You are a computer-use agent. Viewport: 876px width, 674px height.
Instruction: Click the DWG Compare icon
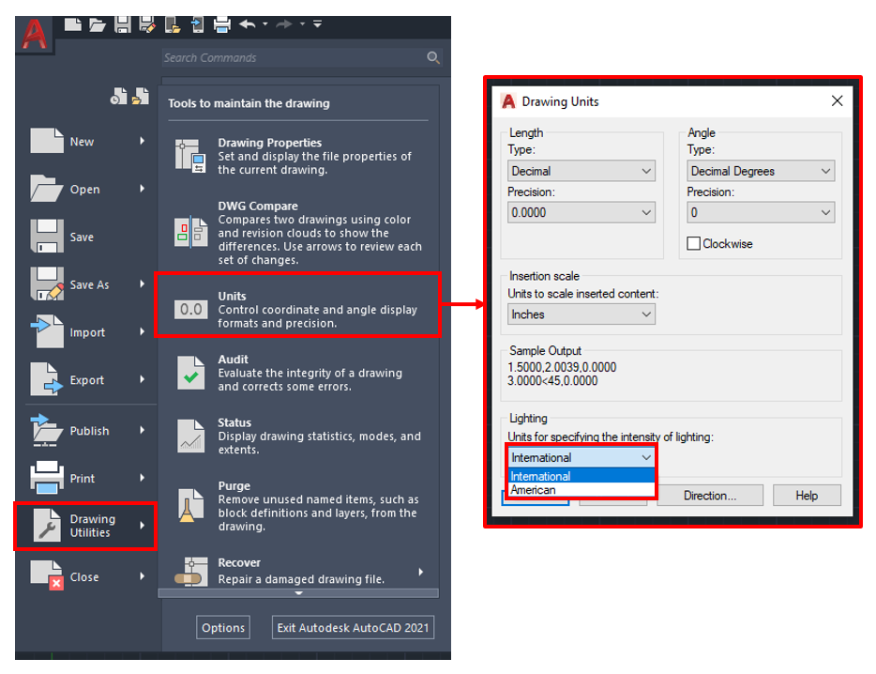click(190, 232)
